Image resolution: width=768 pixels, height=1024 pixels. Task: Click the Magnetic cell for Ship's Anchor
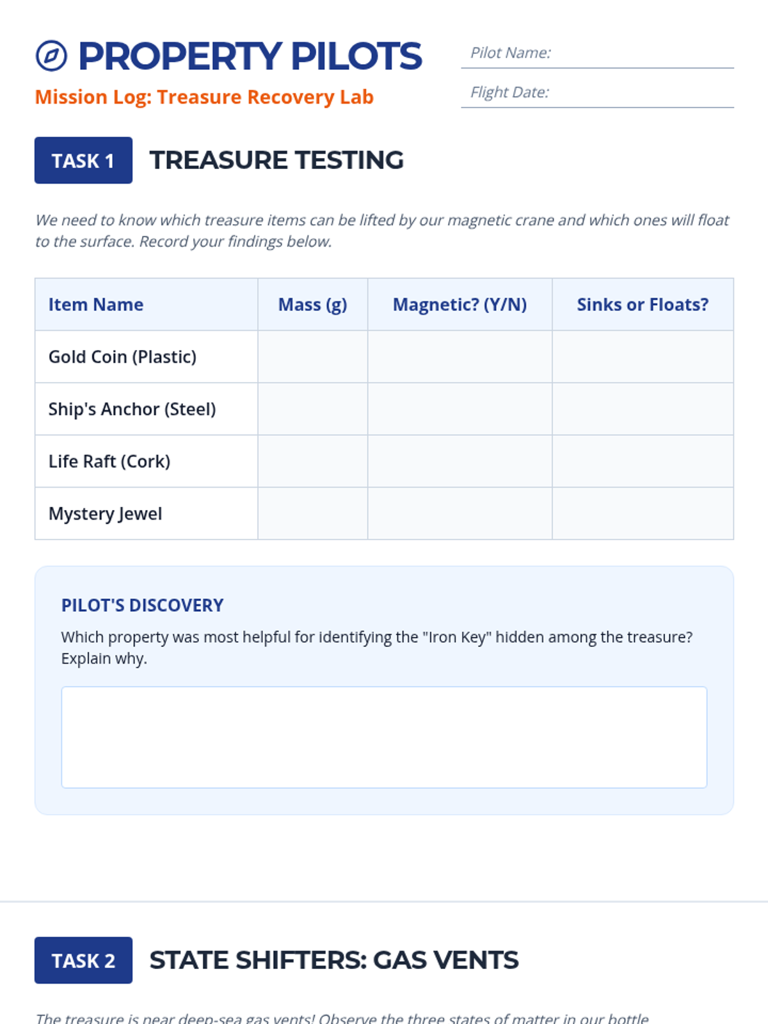point(460,409)
